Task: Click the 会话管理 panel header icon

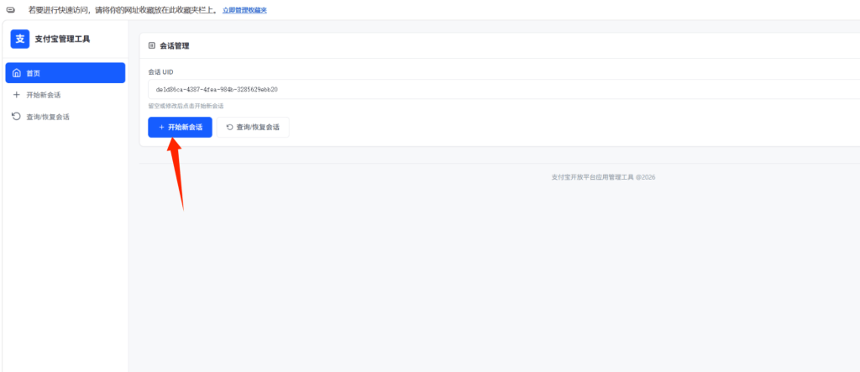Action: click(x=152, y=46)
